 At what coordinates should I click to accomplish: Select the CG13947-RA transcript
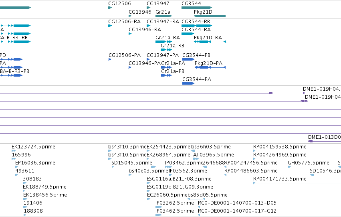pos(163,22)
